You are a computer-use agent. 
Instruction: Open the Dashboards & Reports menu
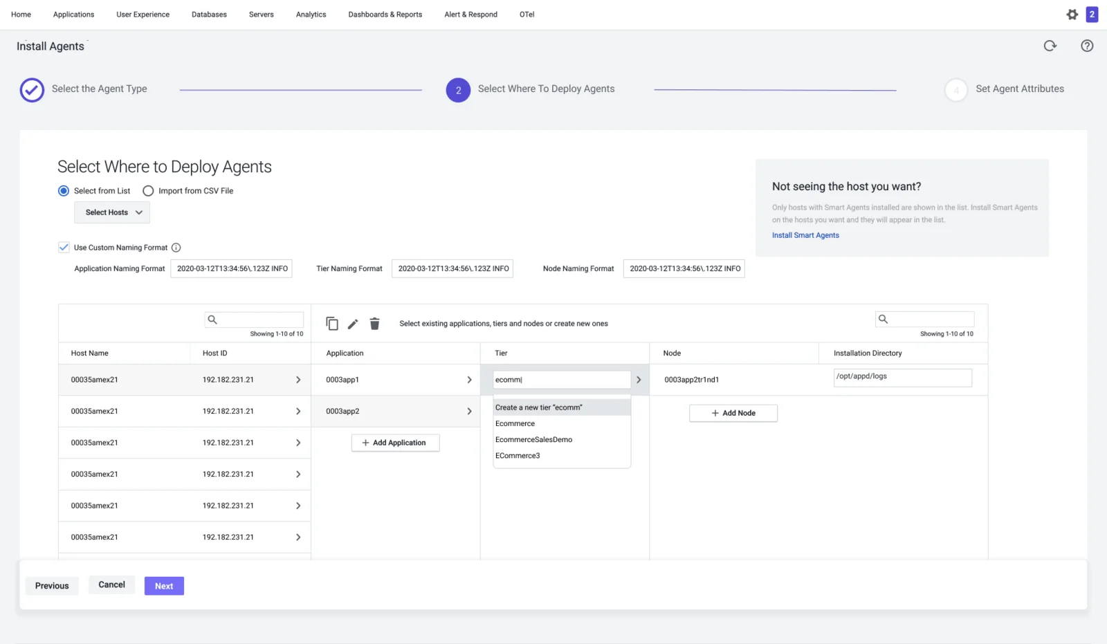[x=385, y=15]
